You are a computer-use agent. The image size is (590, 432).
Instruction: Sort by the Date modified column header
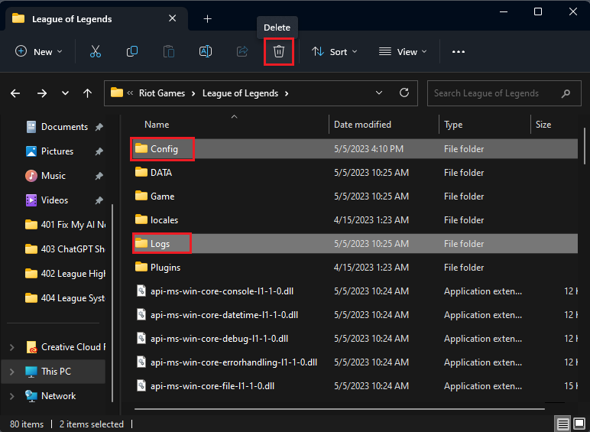362,125
